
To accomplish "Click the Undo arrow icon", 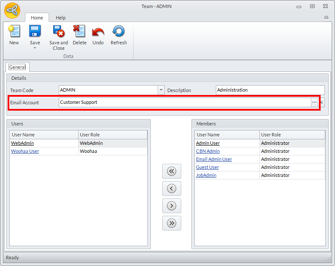I will (98, 32).
